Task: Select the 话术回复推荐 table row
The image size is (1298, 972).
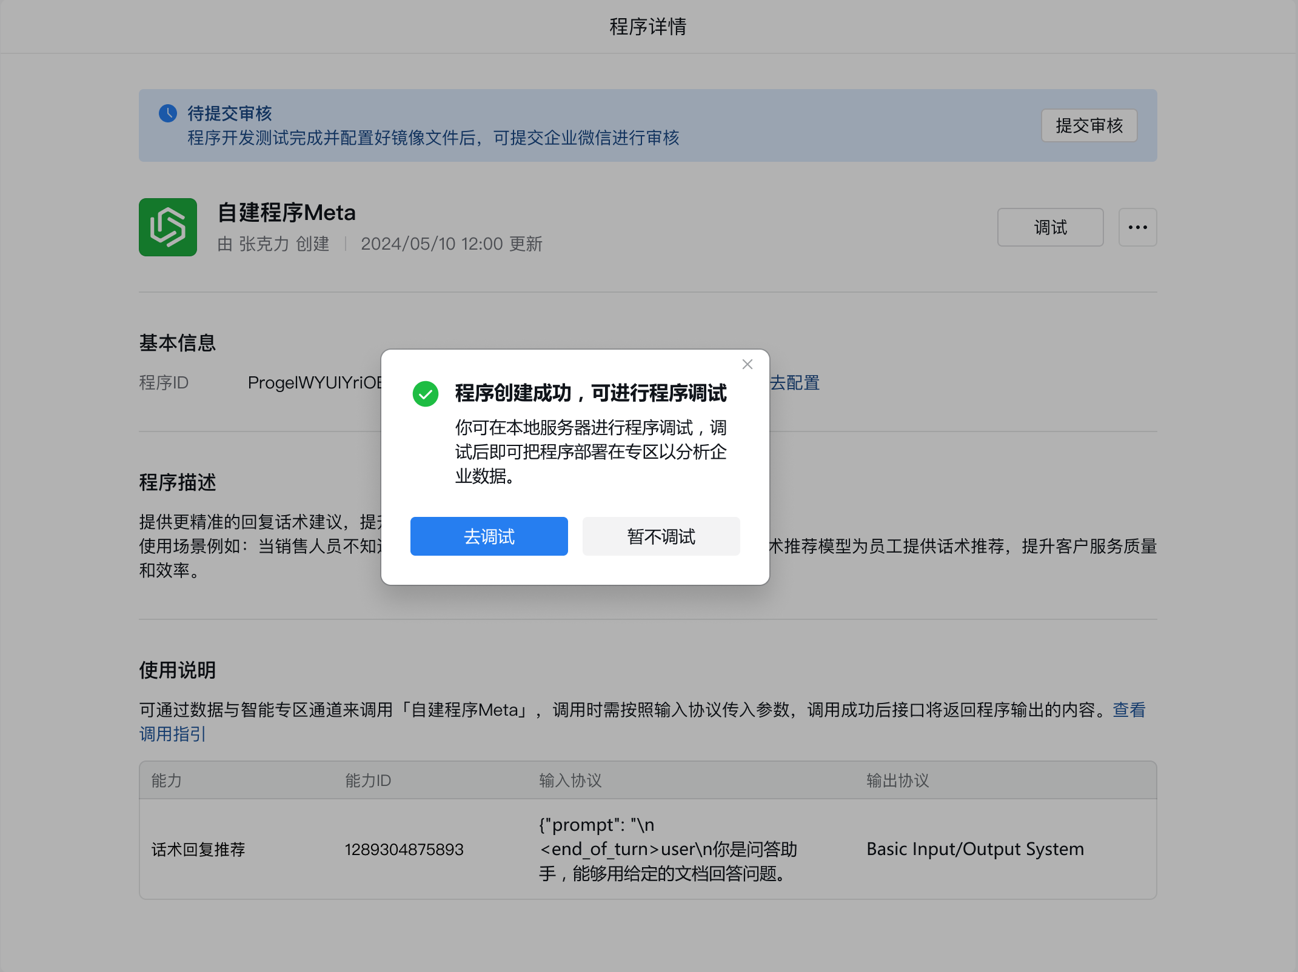Action: pos(198,850)
